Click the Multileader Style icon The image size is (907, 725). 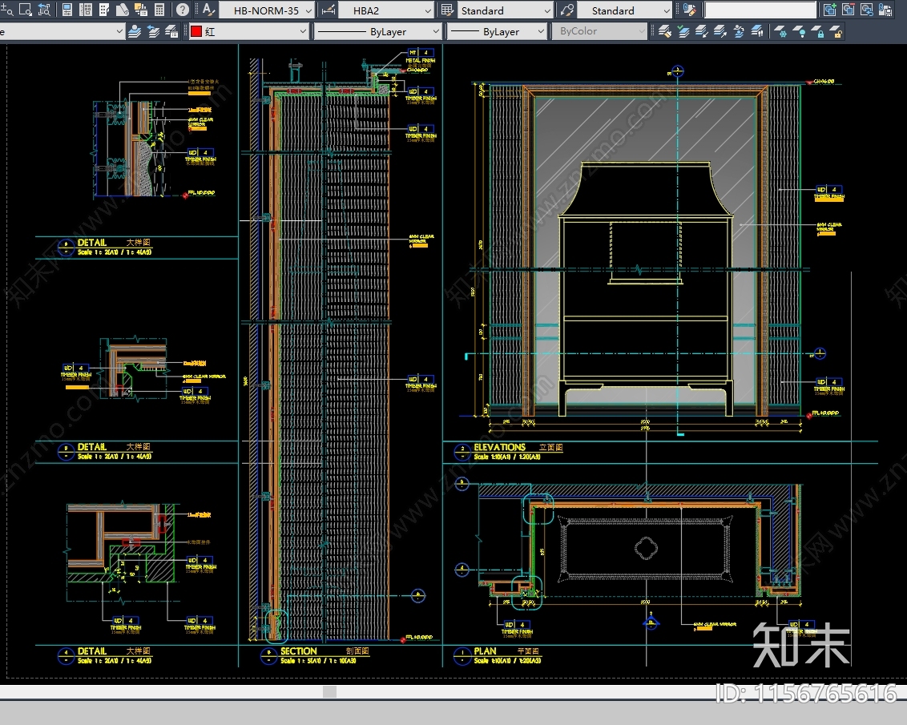pyautogui.click(x=567, y=10)
